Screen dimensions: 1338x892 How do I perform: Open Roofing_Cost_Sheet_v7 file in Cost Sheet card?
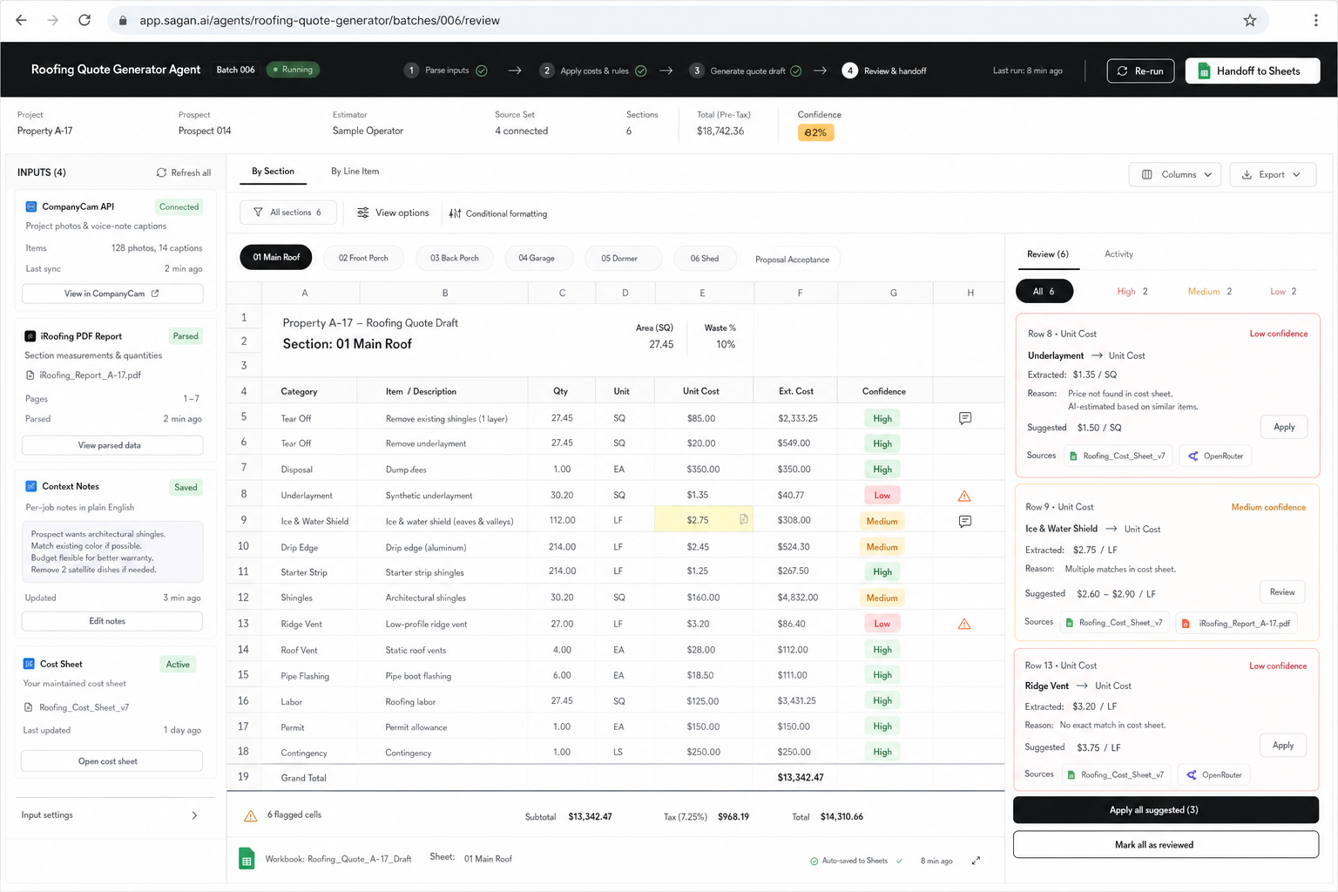(x=77, y=707)
